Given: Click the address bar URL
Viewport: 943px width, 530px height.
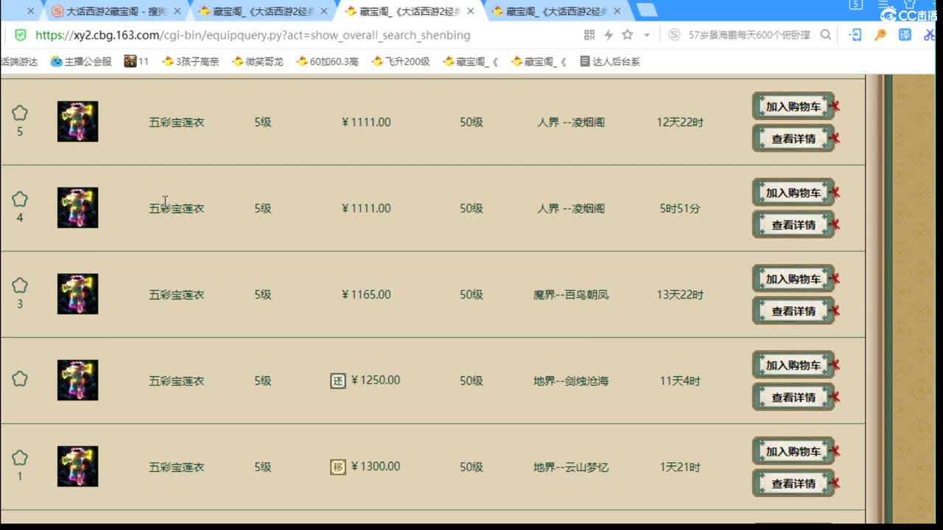Looking at the screenshot, I should (x=253, y=35).
